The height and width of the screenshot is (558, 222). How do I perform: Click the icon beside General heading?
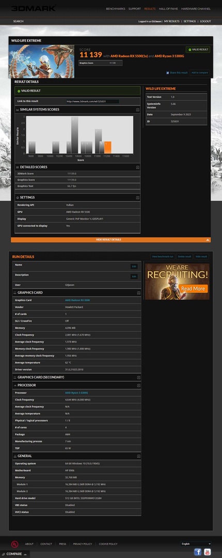[15, 456]
